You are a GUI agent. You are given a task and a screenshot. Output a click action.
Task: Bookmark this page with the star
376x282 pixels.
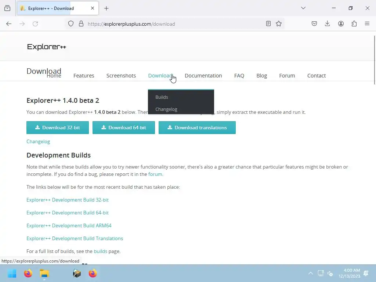(x=279, y=23)
